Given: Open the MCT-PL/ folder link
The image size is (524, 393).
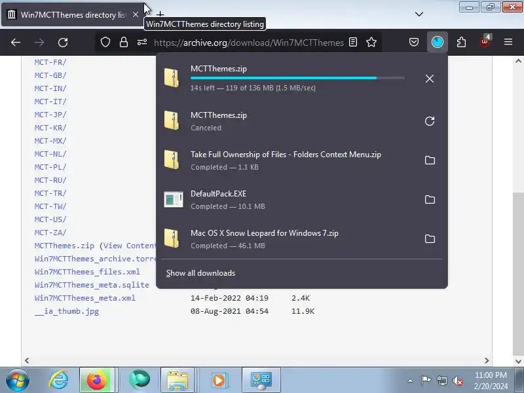Looking at the screenshot, I should tap(50, 167).
